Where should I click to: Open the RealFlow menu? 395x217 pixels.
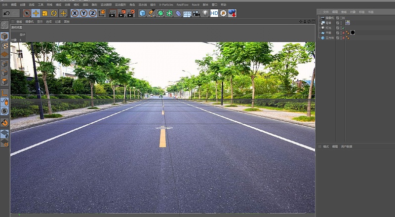tap(183, 4)
